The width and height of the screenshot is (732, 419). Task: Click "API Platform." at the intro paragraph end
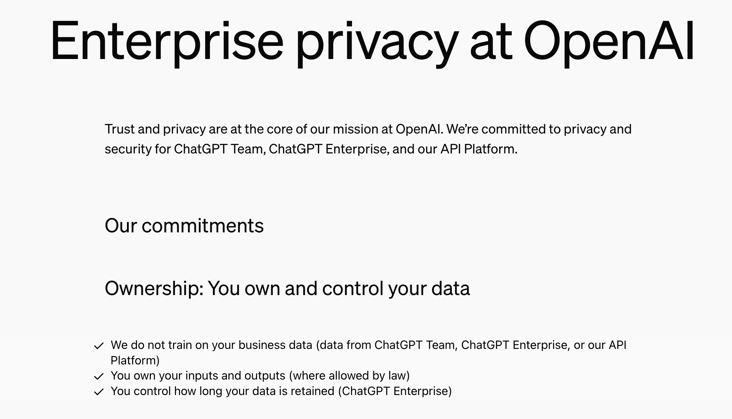coord(479,149)
